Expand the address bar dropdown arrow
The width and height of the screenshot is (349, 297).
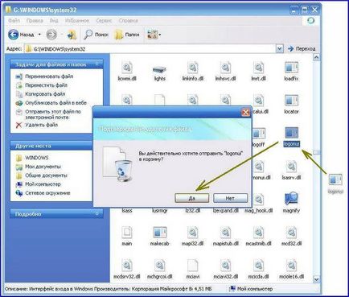(x=280, y=49)
